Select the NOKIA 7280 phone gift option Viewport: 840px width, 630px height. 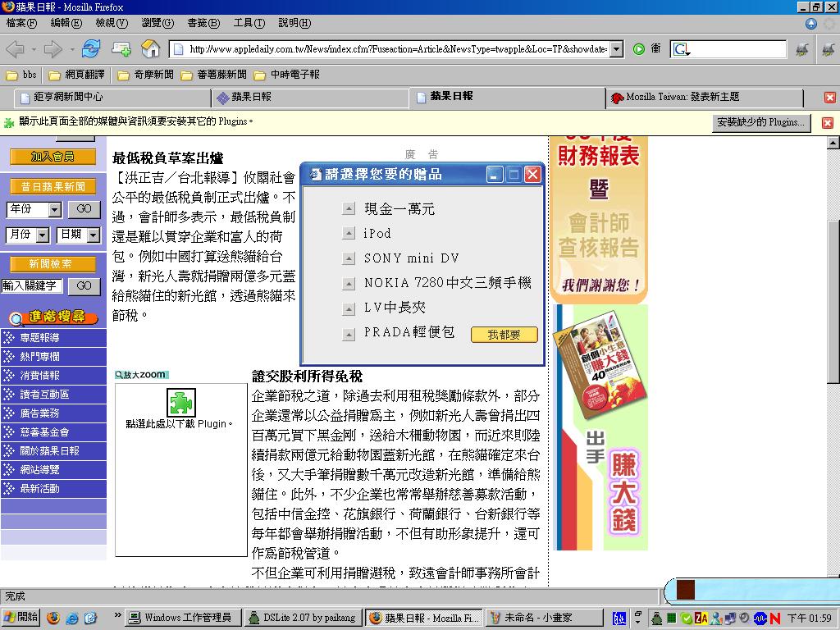pyautogui.click(x=349, y=283)
